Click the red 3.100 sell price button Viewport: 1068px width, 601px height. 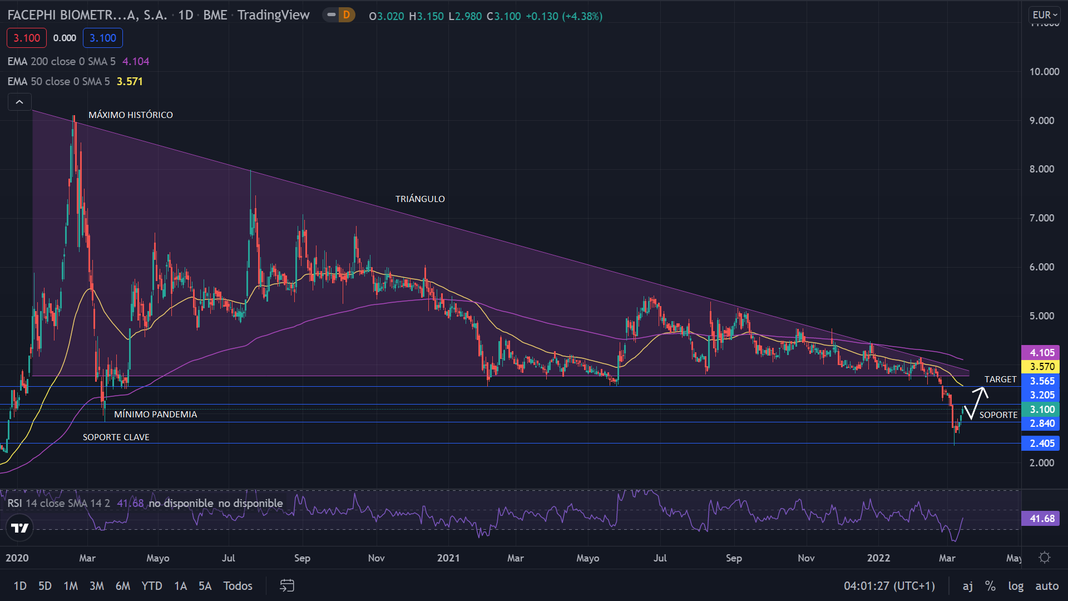click(x=27, y=38)
